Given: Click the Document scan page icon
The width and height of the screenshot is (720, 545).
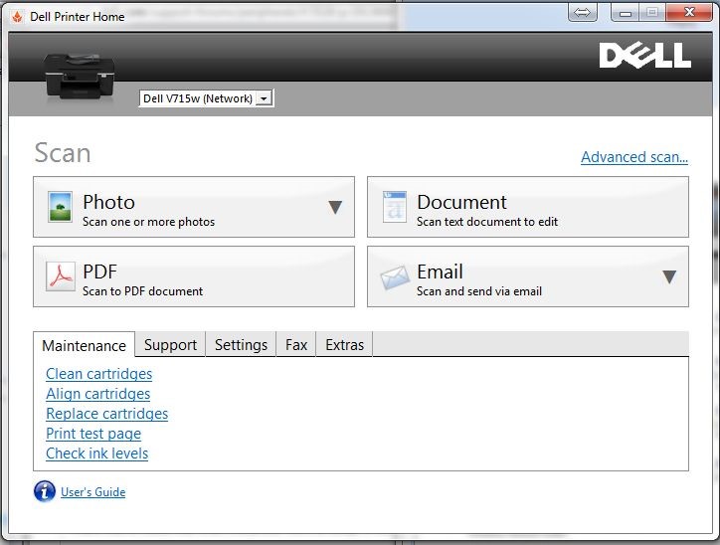Looking at the screenshot, I should point(395,207).
